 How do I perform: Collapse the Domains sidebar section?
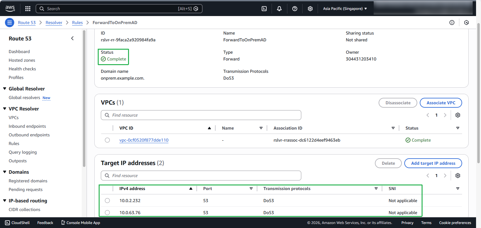pyautogui.click(x=5, y=172)
